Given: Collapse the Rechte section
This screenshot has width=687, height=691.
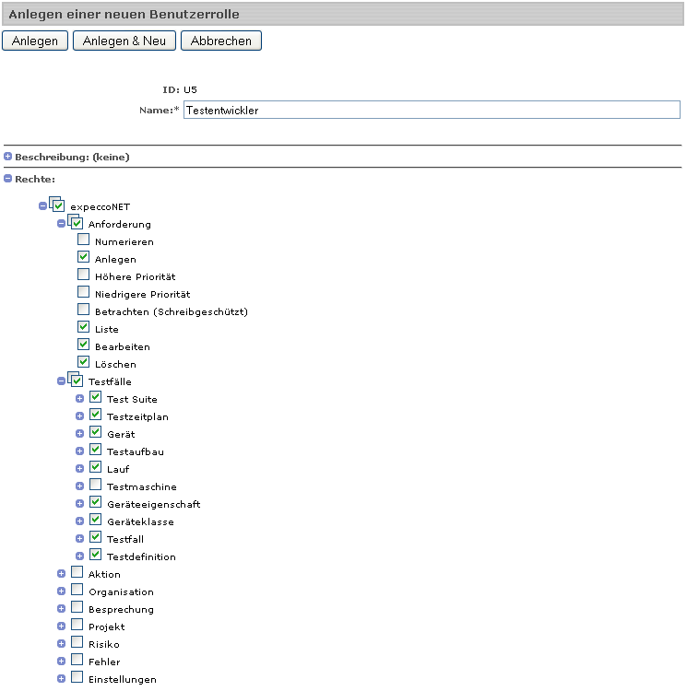Looking at the screenshot, I should (8, 179).
